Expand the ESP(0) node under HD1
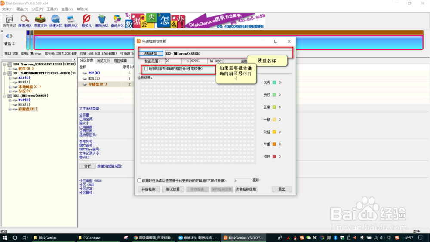This screenshot has width=430, height=242. tap(10, 78)
